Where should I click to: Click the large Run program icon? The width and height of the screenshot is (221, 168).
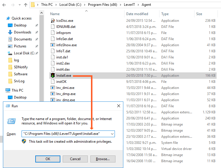11,121
